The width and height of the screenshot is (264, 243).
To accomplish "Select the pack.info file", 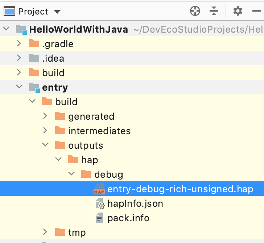I will tap(128, 218).
